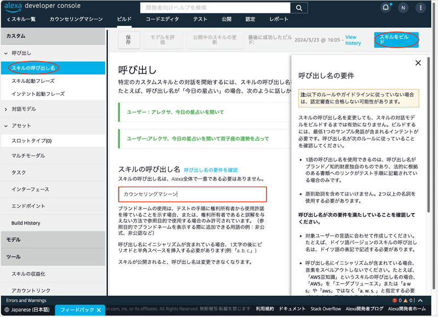Click the カウンセリングマシーン skill name in header
This screenshot has width=438, height=317.
coord(76,19)
